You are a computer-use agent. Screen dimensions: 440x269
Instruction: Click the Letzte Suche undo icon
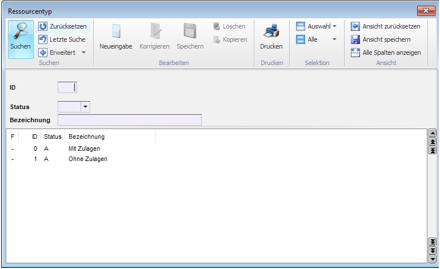[x=43, y=39]
